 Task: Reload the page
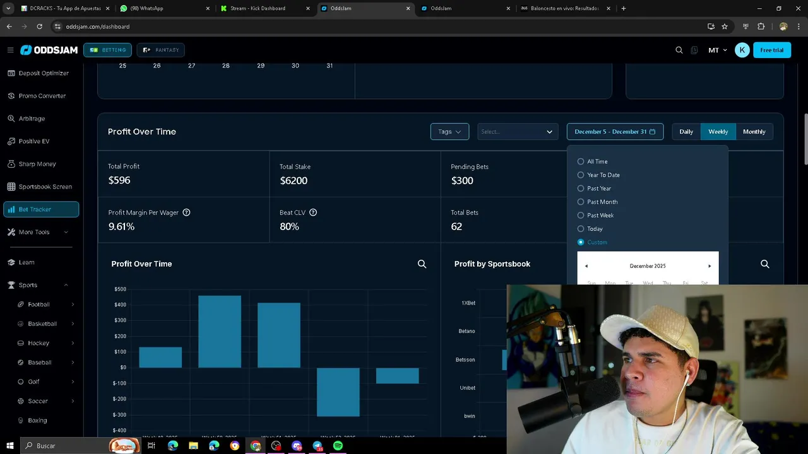(39, 26)
